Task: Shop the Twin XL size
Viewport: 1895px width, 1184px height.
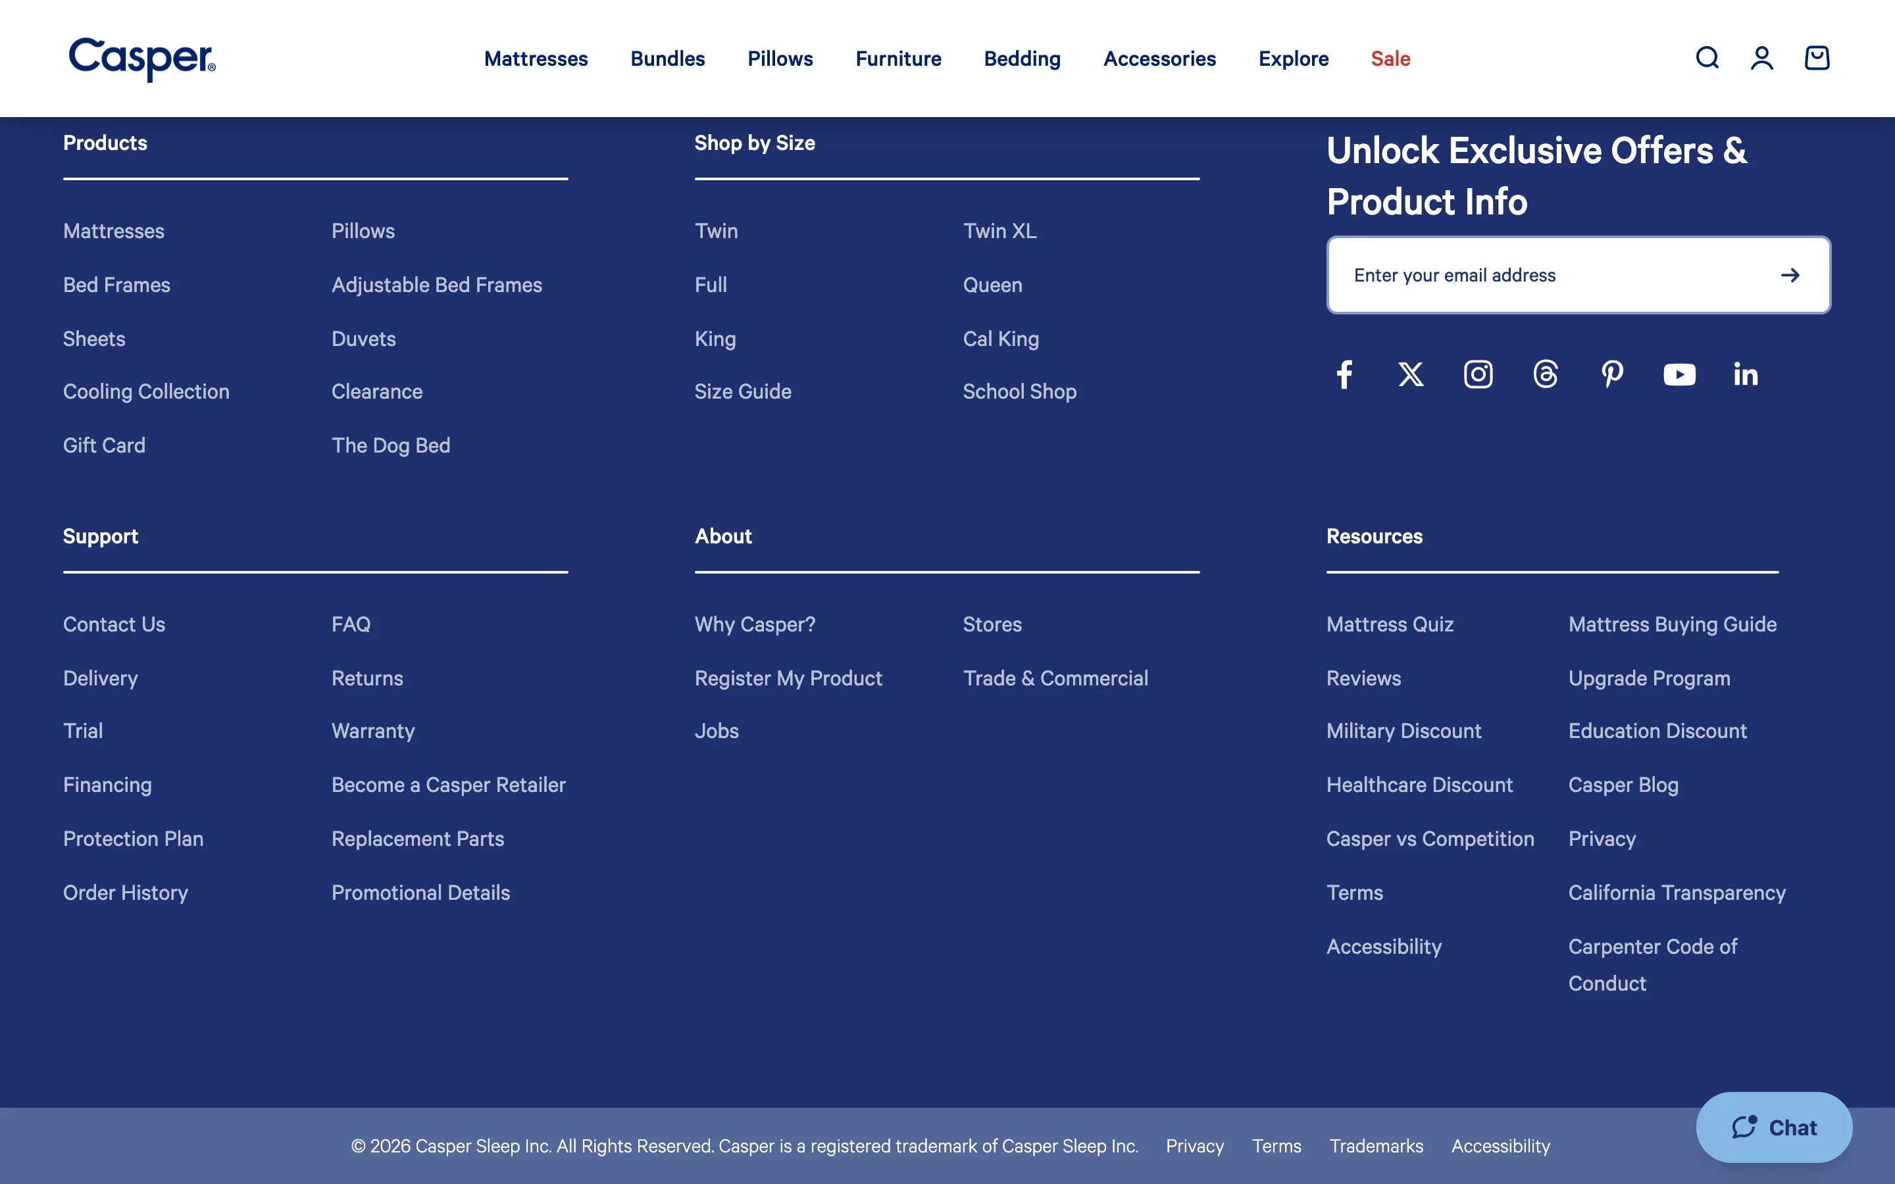Action: pos(1000,231)
